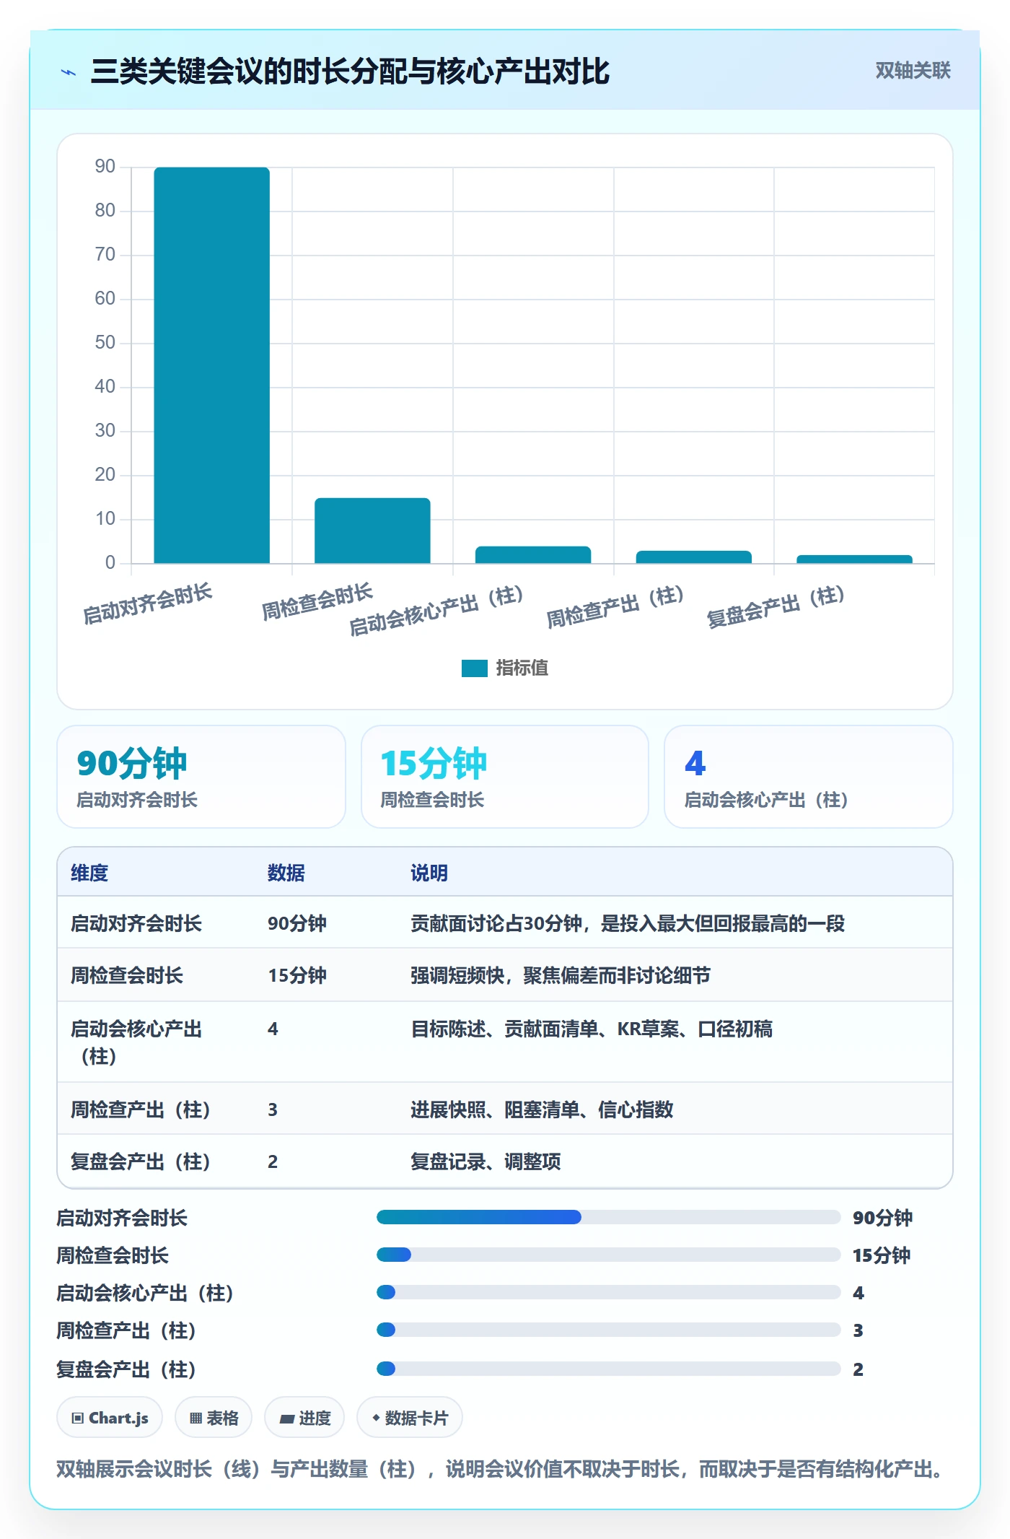Click the 周检查会时长 progress bar

pyautogui.click(x=608, y=1255)
